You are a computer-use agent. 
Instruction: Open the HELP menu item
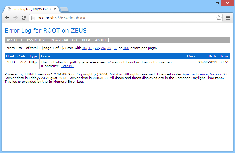pos(86,40)
